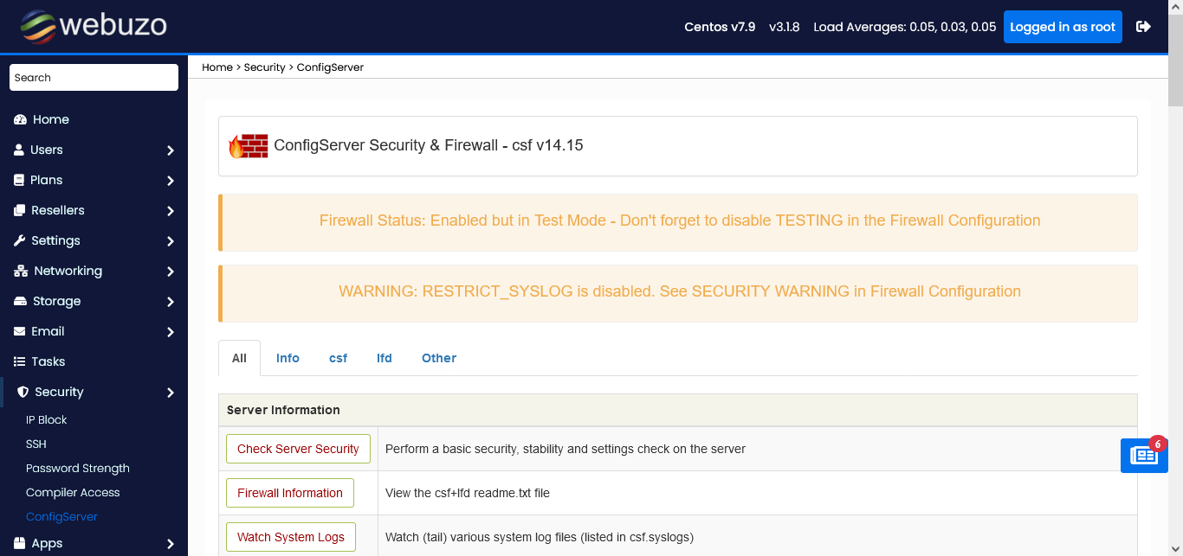The image size is (1183, 556).
Task: Click the logout icon in the top bar
Action: coord(1144,26)
